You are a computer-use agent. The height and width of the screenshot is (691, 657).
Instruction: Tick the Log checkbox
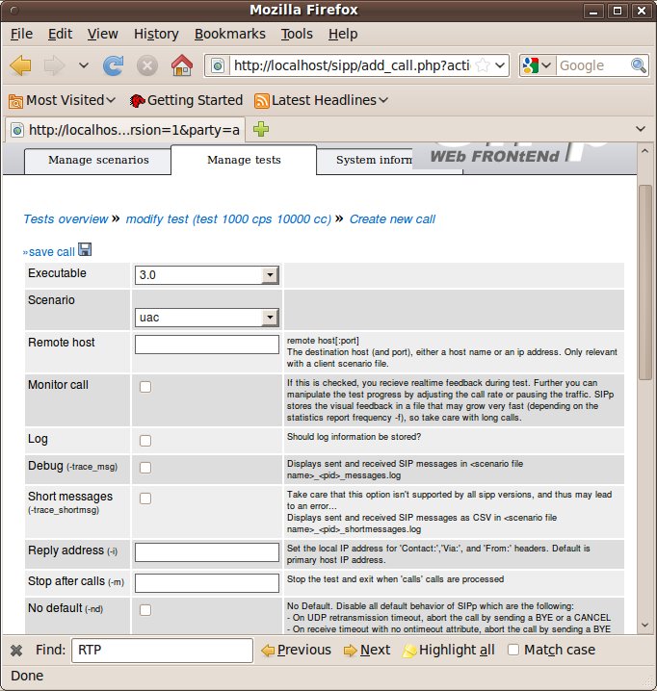(x=145, y=441)
